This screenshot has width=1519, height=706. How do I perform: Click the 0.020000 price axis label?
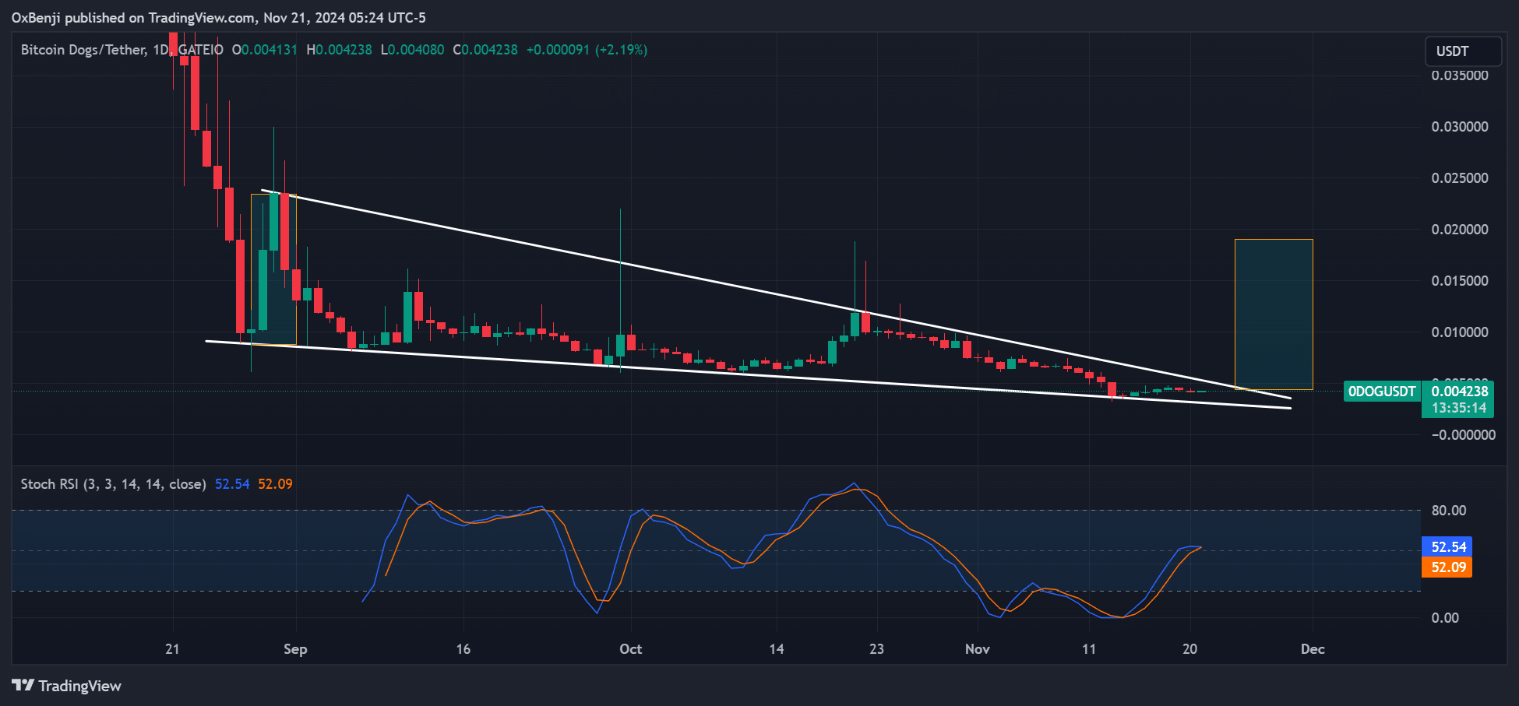coord(1460,230)
